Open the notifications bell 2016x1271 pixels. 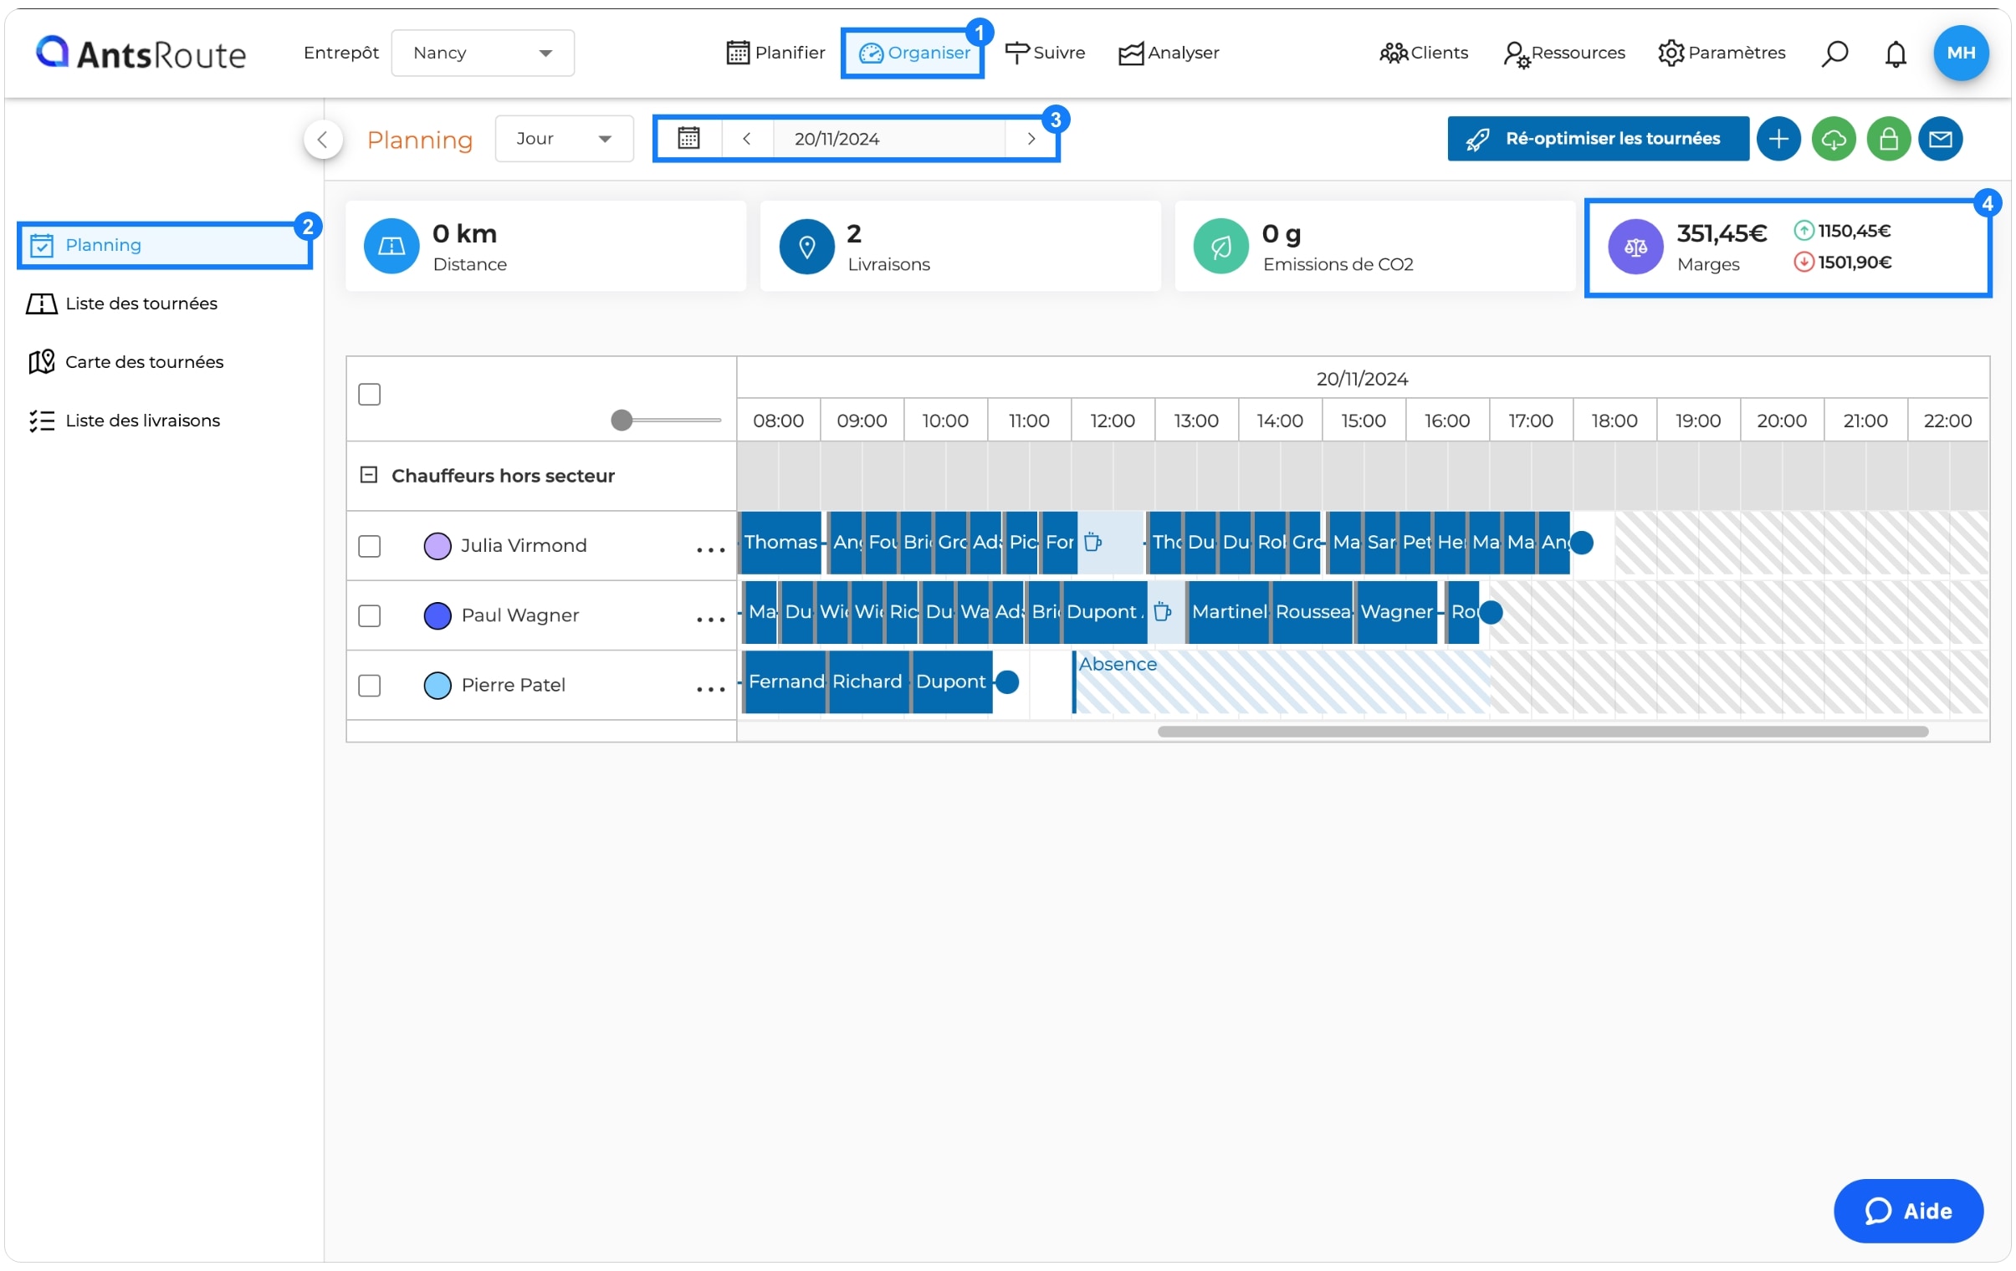(x=1896, y=54)
